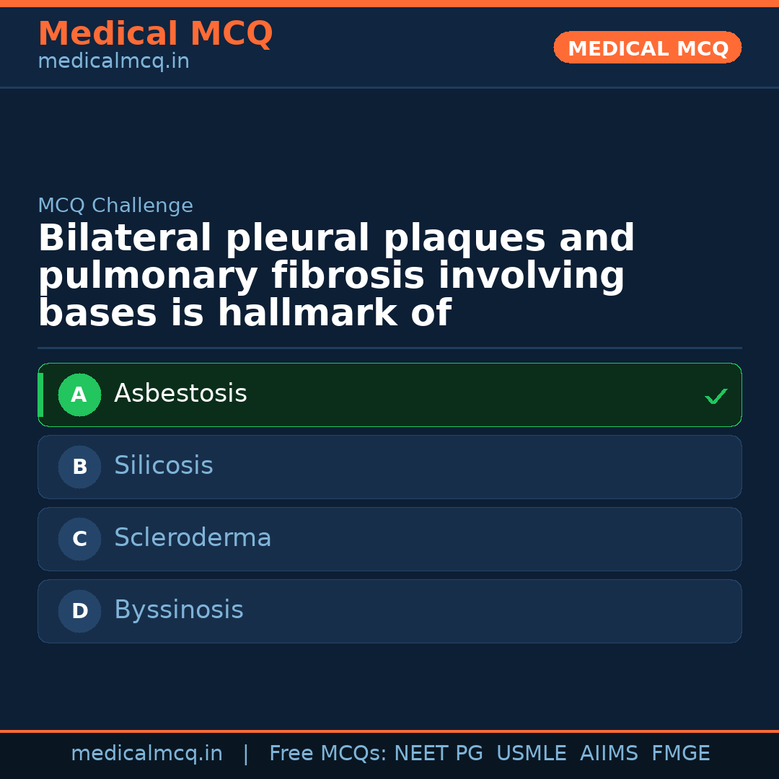
Task: Click the green checkmark beside Asbestosis
Action: click(x=716, y=396)
